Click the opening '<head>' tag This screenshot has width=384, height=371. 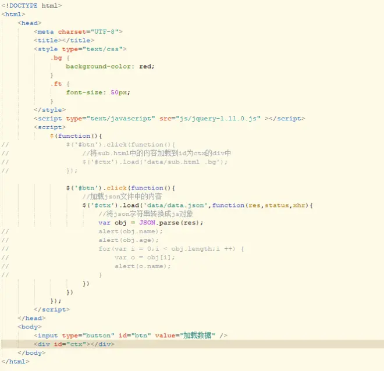coord(30,23)
